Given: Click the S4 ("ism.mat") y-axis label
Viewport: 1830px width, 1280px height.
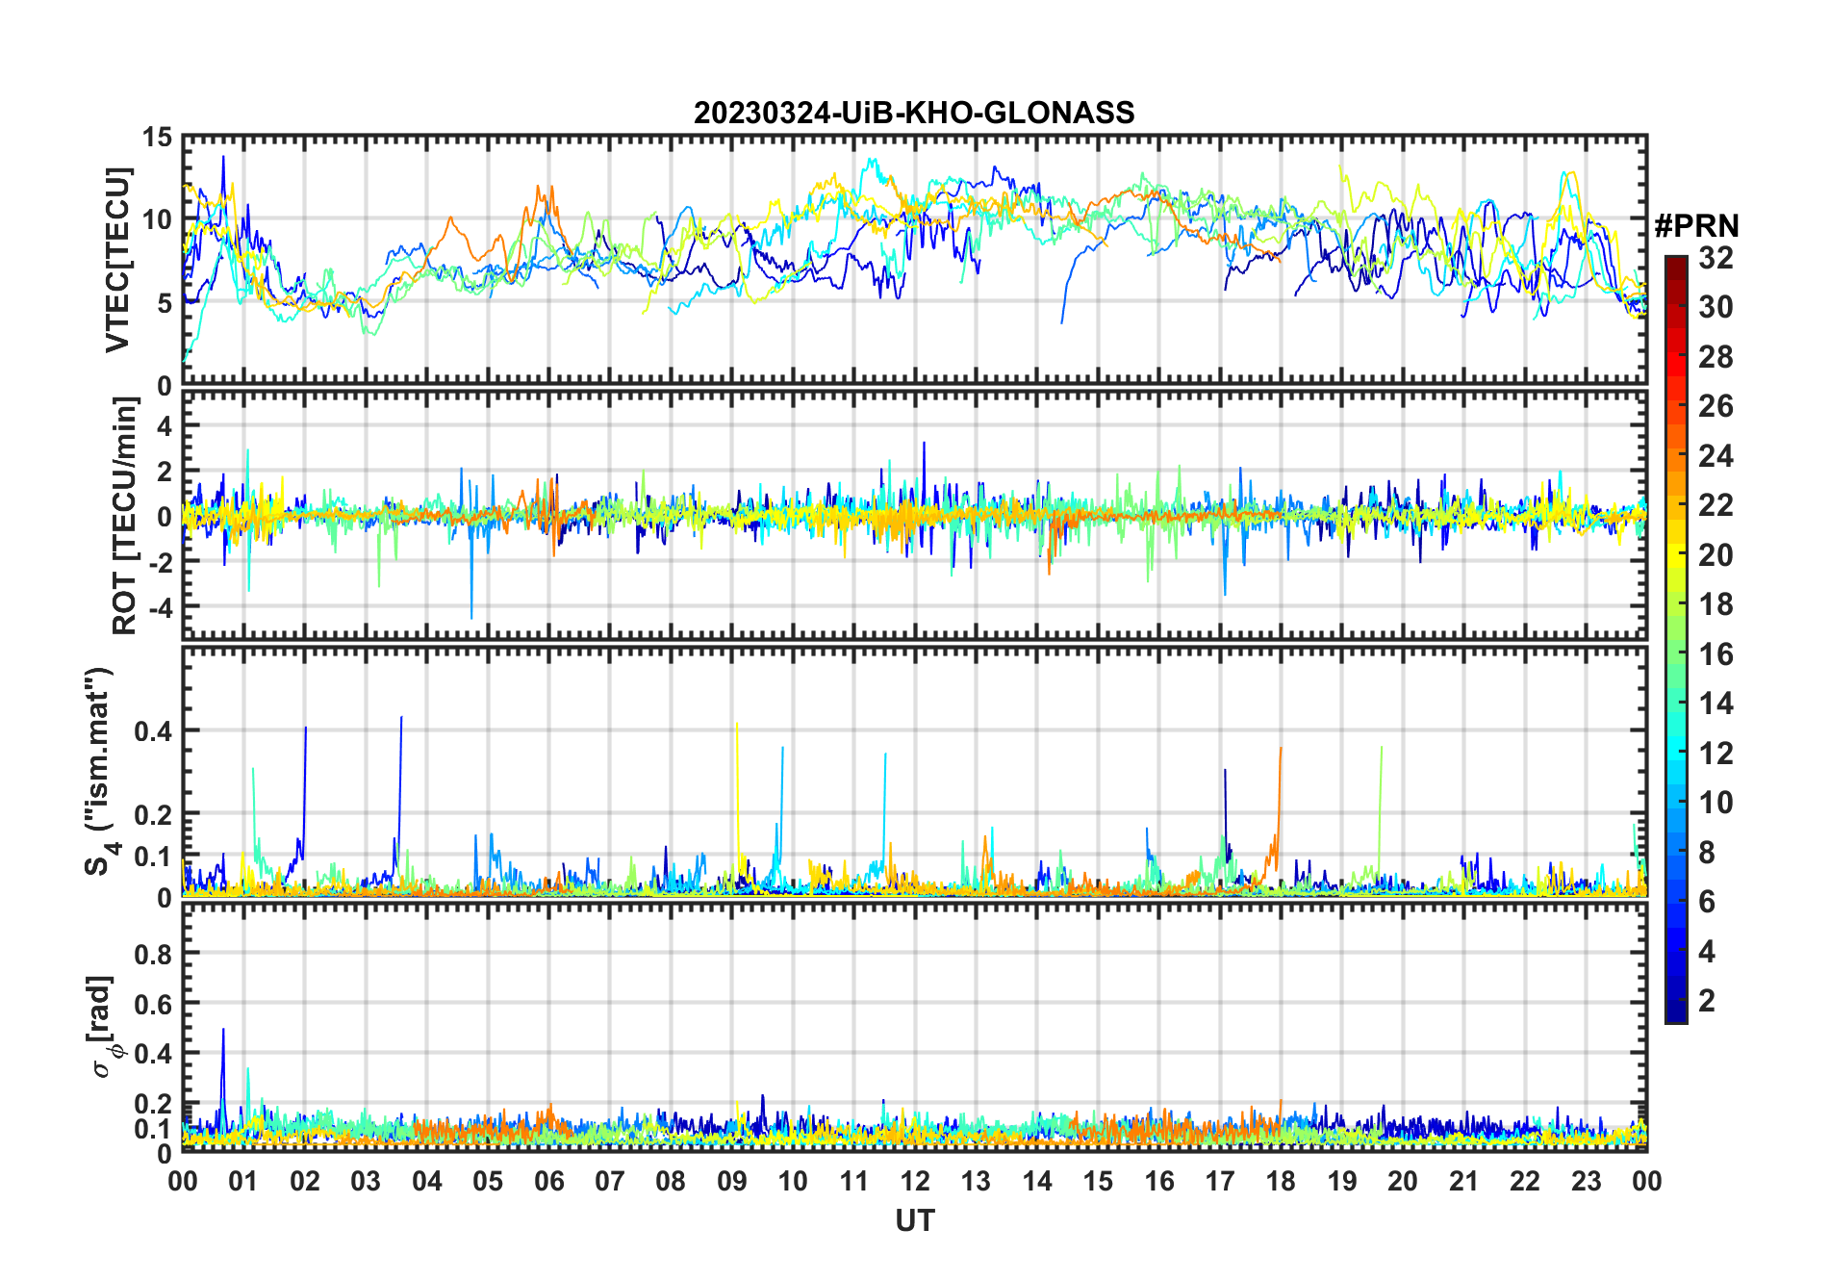Looking at the screenshot, I should point(100,771).
